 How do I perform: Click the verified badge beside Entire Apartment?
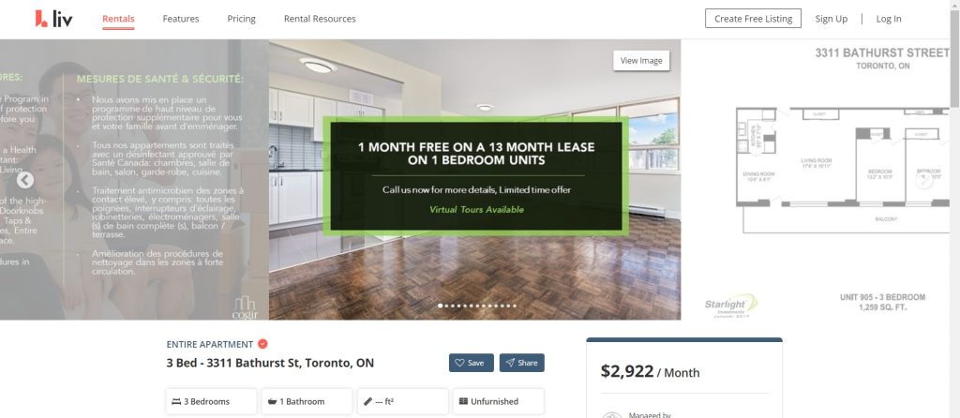click(x=262, y=344)
